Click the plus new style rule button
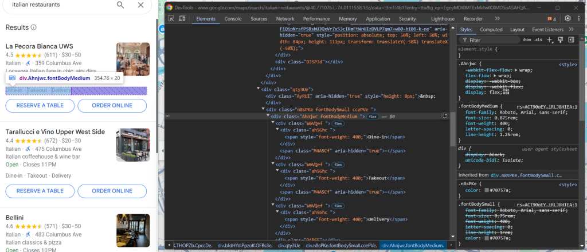587x252 pixels. (549, 39)
